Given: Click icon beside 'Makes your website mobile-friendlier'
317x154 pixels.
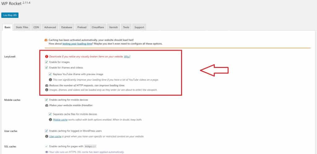Looking at the screenshot, I should click(x=46, y=106).
